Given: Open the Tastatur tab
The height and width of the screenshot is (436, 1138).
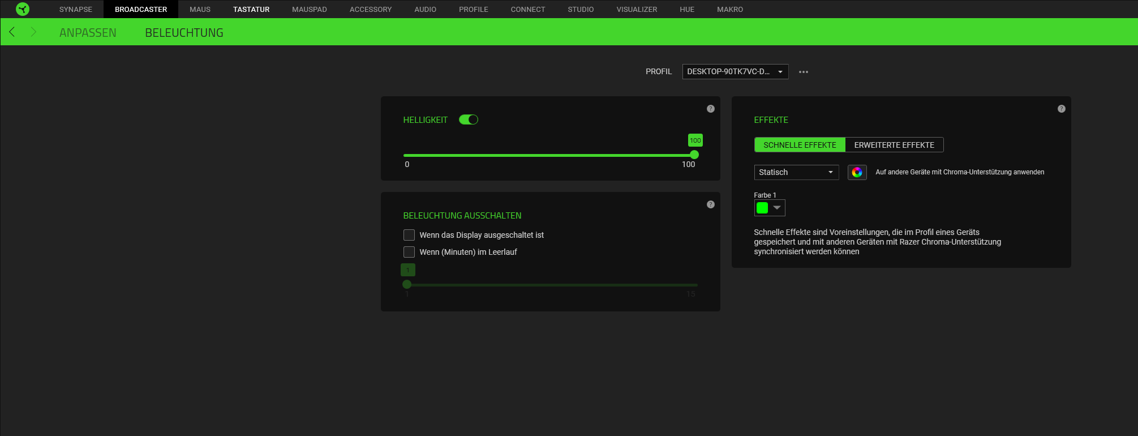Looking at the screenshot, I should pyautogui.click(x=251, y=9).
